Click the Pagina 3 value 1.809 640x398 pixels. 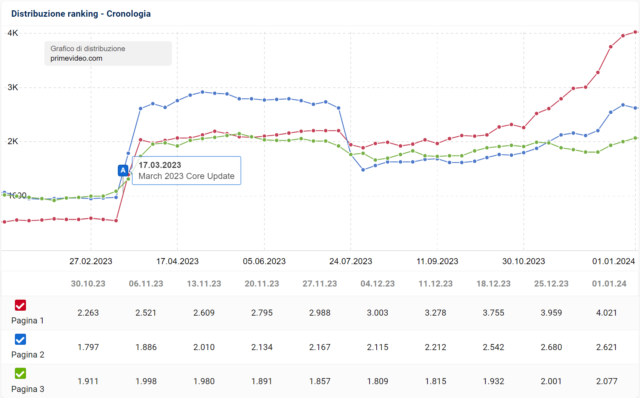point(378,381)
